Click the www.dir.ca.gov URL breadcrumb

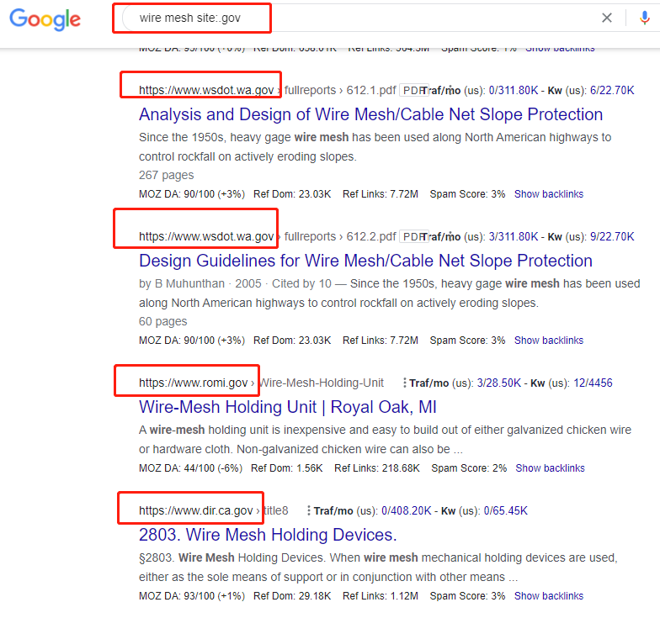[195, 510]
